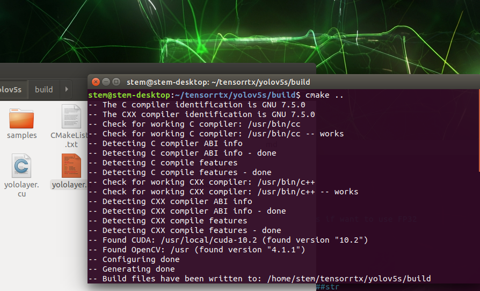
Task: Click 'The CXX compiler identification' line
Action: [202, 114]
